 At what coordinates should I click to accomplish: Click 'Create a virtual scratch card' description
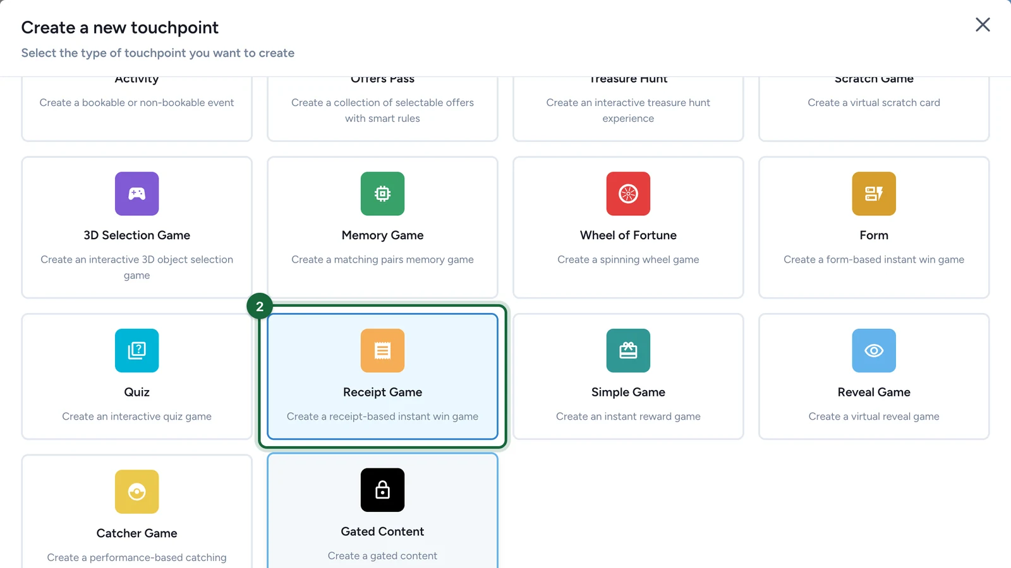874,102
